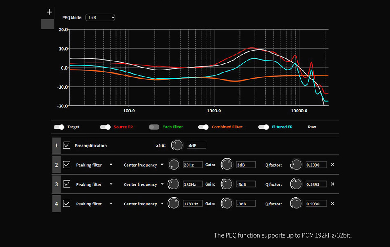Open the PEQ Mode dropdown showing L+R
This screenshot has height=247, width=390.
click(100, 18)
